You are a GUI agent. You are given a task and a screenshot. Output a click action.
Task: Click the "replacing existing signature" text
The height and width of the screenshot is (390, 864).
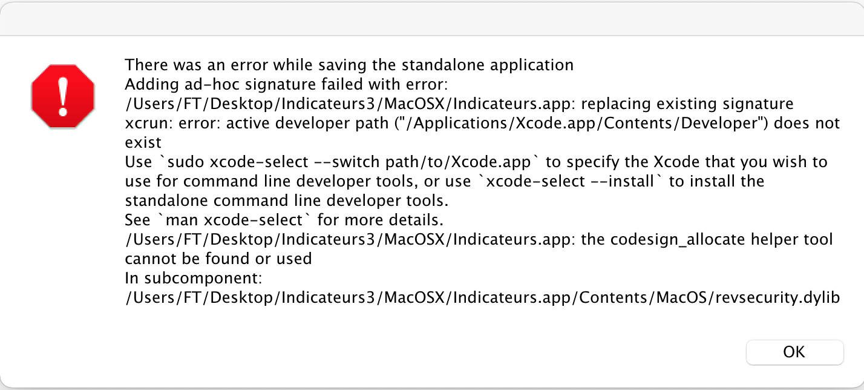[687, 104]
